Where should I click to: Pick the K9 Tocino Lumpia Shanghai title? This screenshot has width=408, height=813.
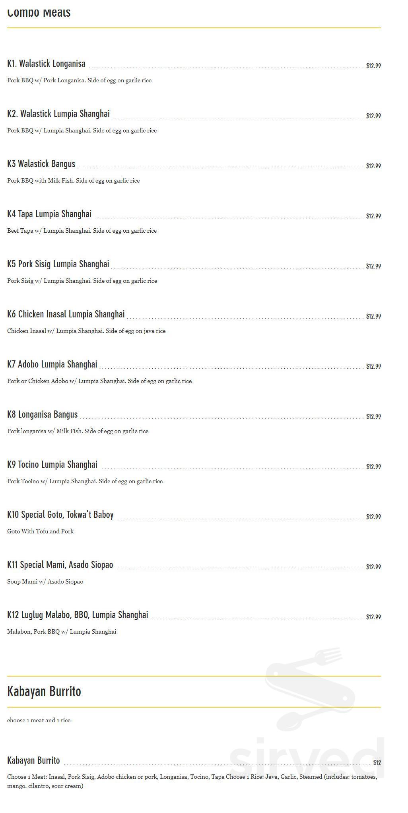[52, 465]
